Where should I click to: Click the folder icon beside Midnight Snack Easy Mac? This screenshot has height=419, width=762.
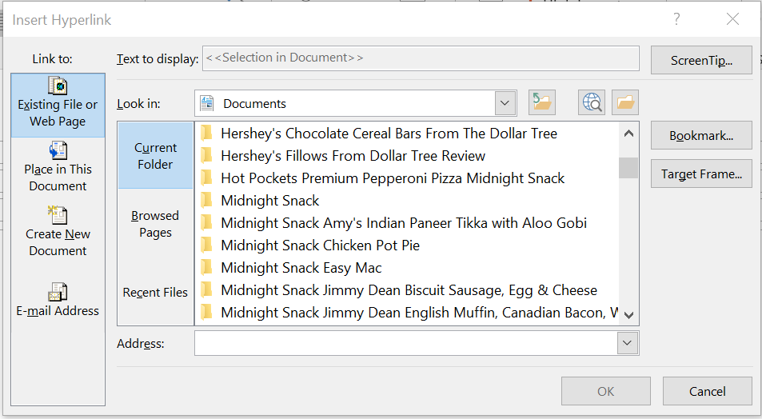(x=207, y=267)
